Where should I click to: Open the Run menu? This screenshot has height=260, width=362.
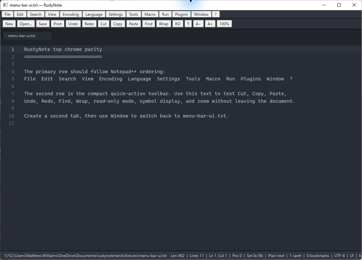(165, 14)
